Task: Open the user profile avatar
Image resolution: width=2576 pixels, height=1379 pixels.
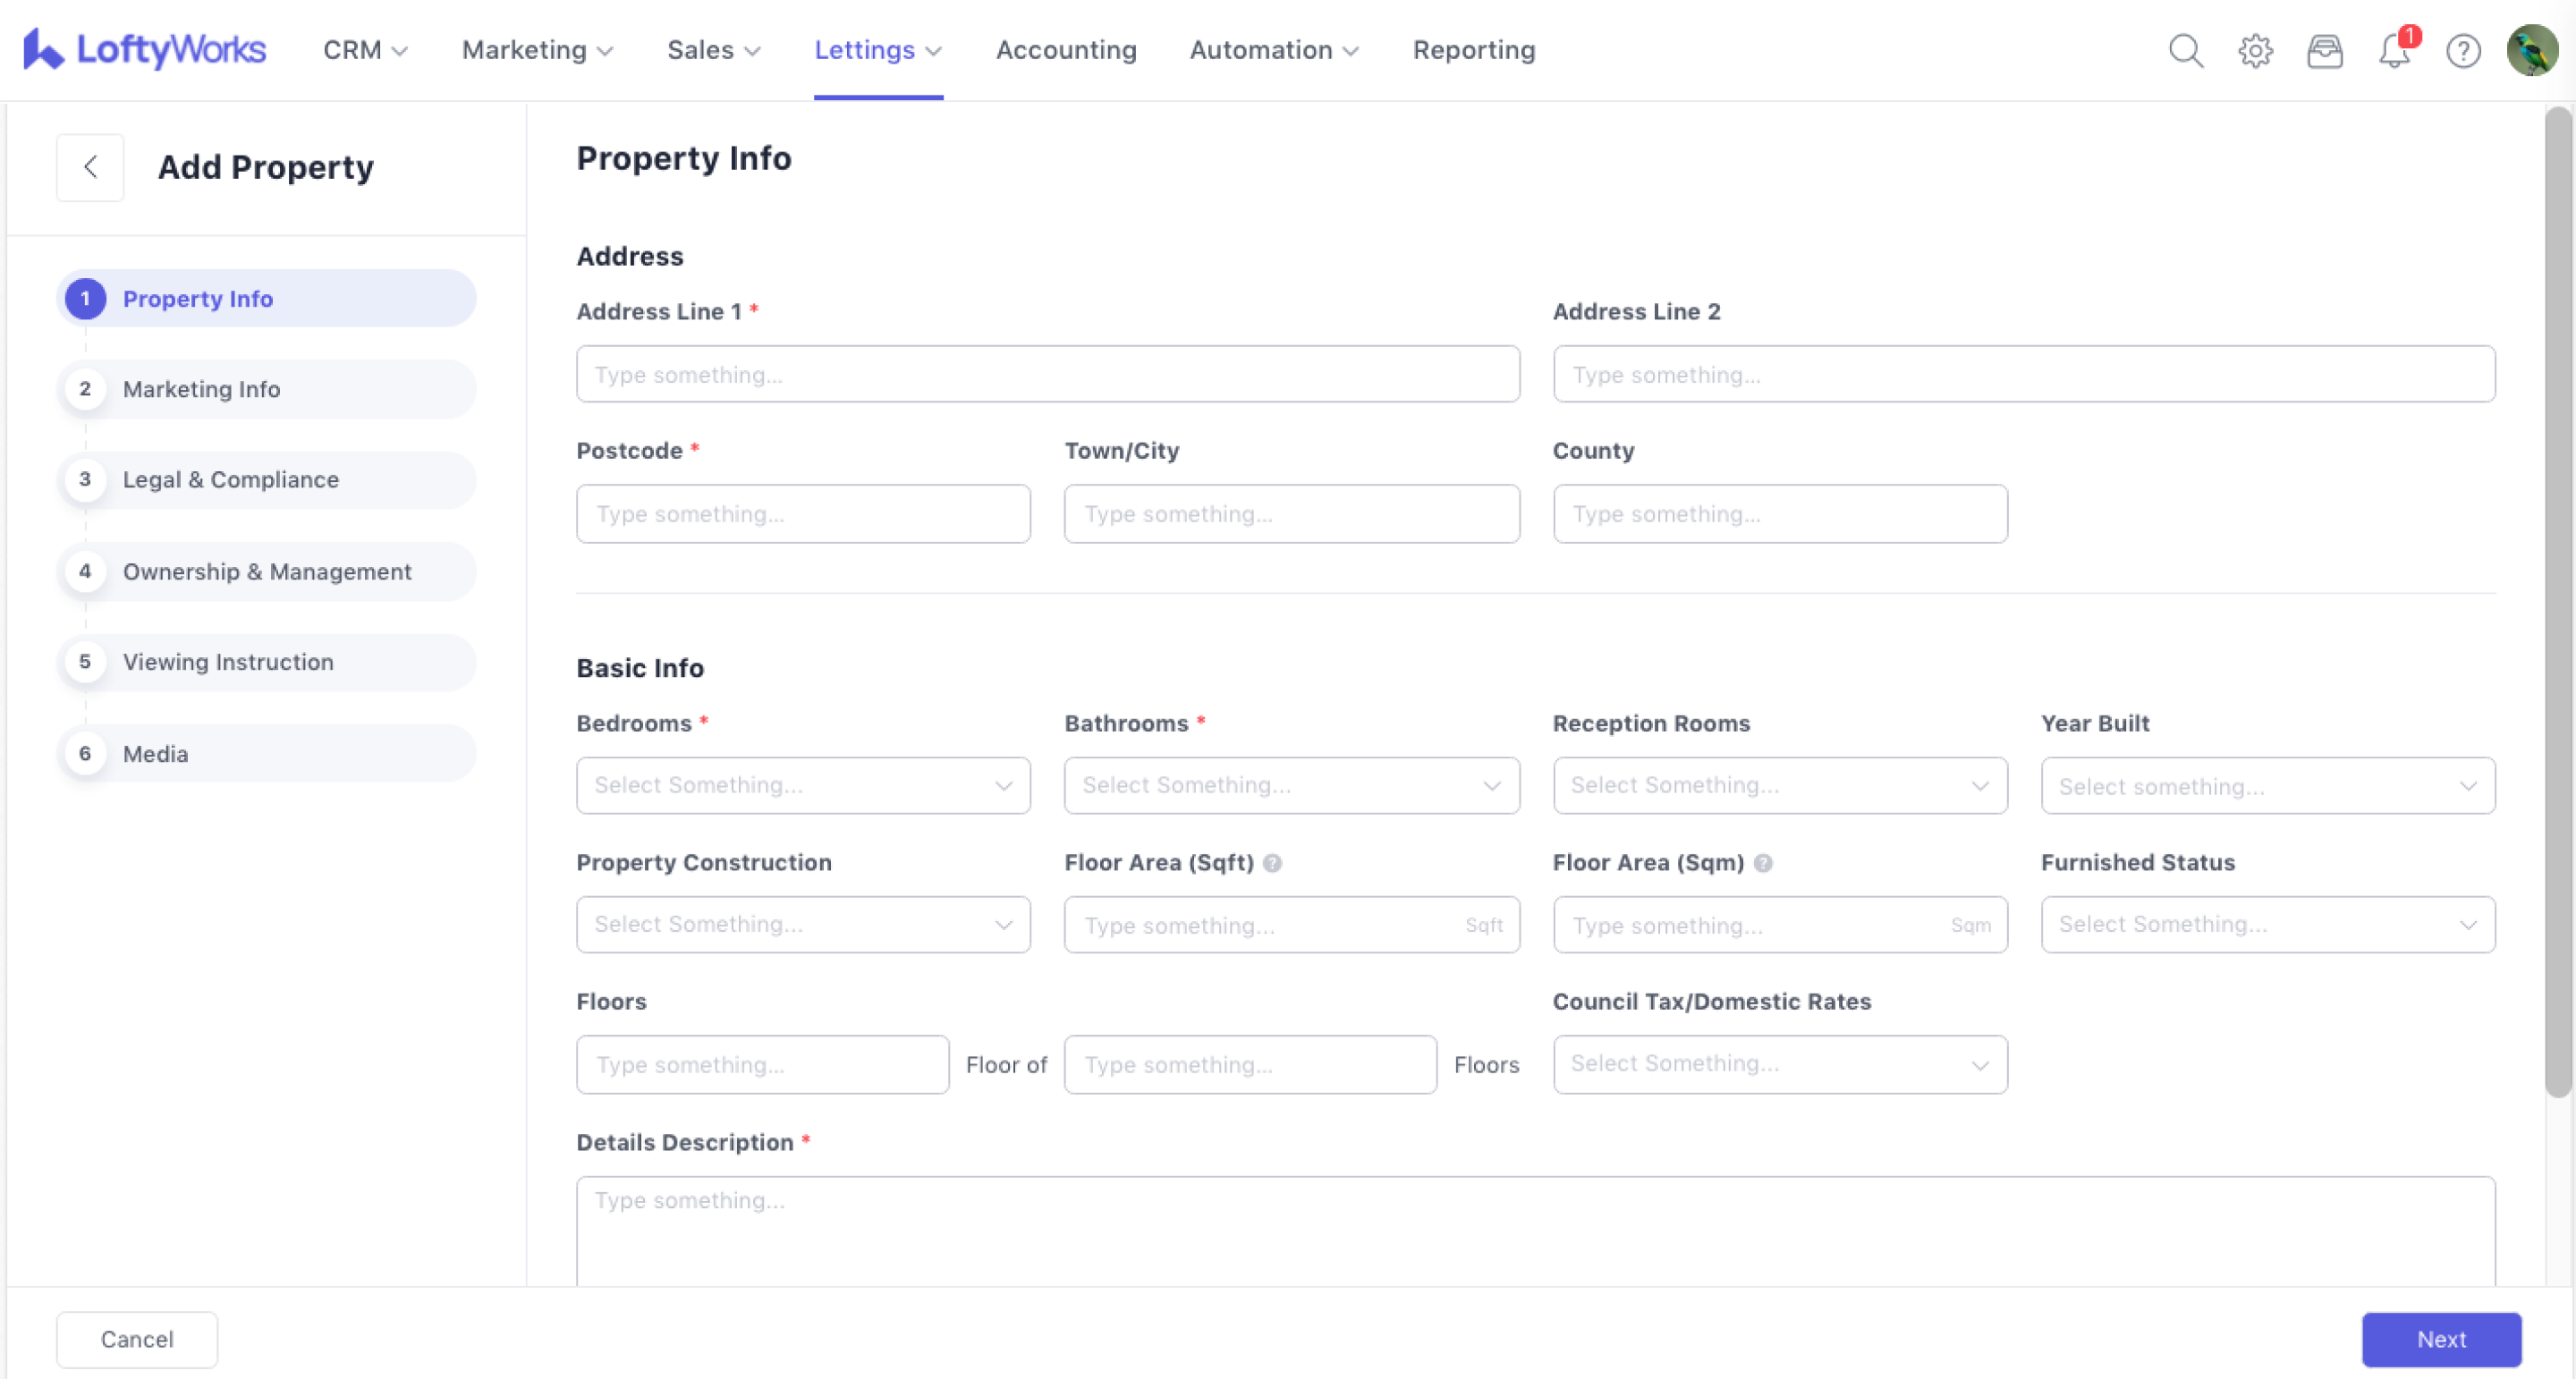Action: pyautogui.click(x=2531, y=50)
